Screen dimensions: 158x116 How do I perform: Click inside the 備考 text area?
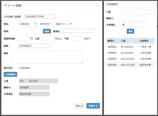[47, 57]
